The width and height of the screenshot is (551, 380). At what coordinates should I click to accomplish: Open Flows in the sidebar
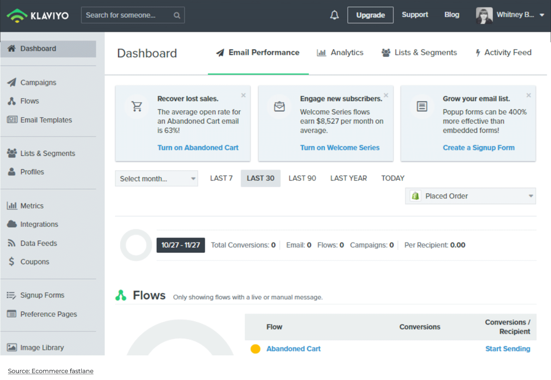30,101
